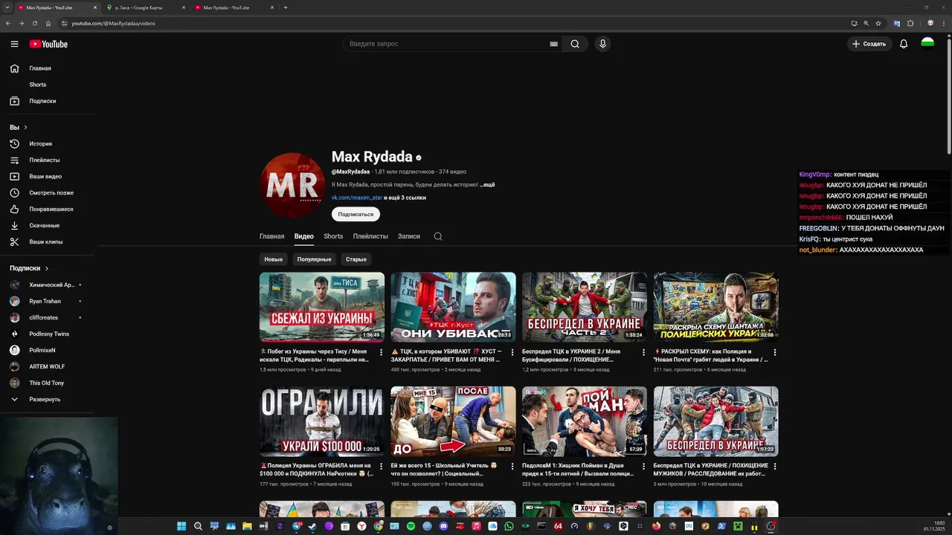Click the search magnifier button

[x=575, y=44]
